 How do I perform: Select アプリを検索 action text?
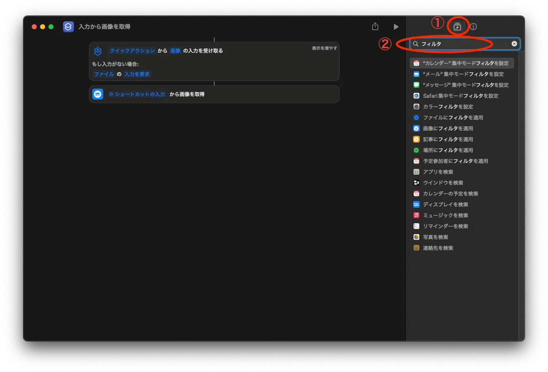click(x=438, y=172)
